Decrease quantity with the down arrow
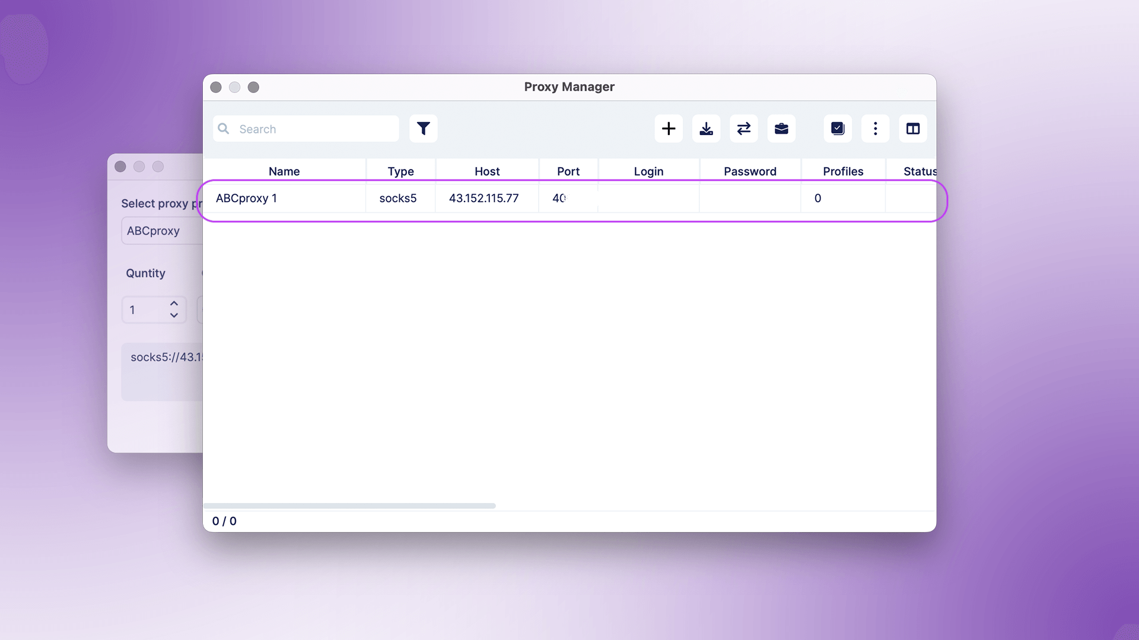Screen dimensions: 1139x640 point(174,315)
